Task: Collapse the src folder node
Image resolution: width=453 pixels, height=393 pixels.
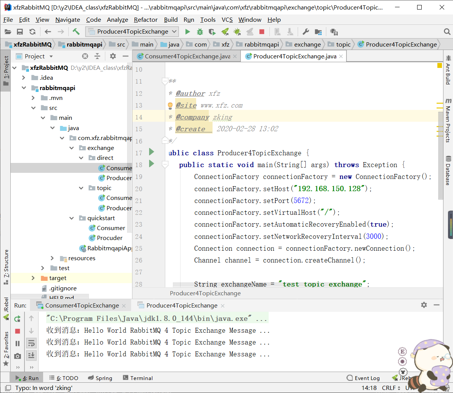Action: pyautogui.click(x=33, y=108)
